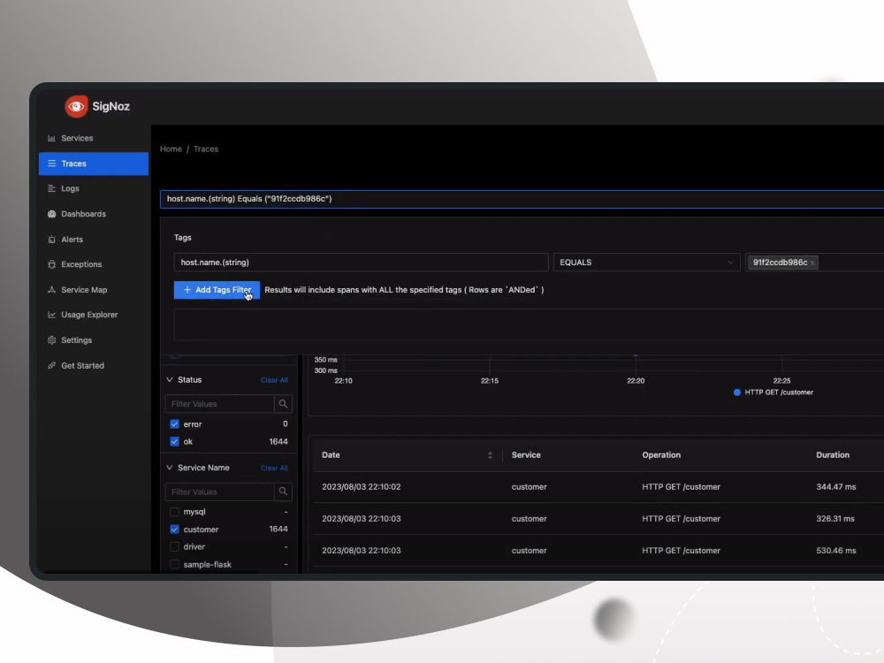Uncheck the ok status checkbox
This screenshot has height=663, width=884.
pyautogui.click(x=174, y=441)
